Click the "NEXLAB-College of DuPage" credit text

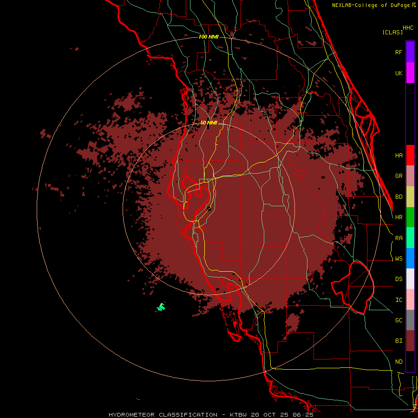coord(371,5)
